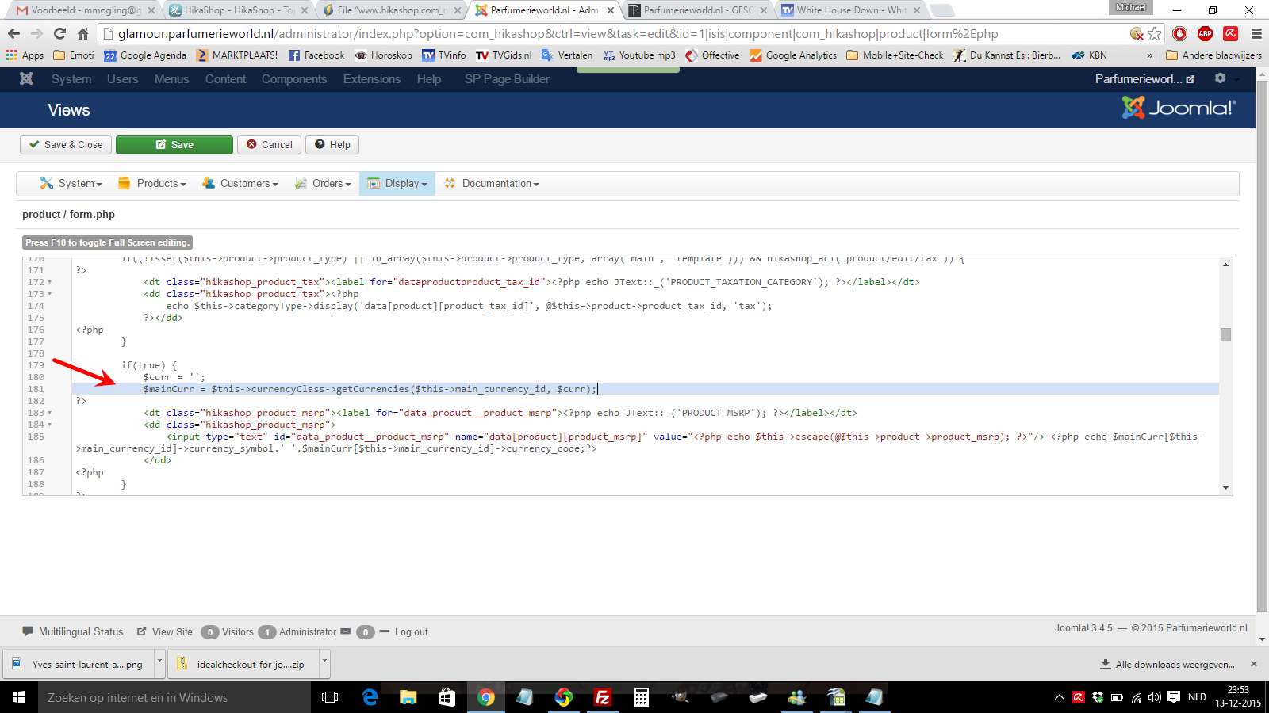Open the Components menu

click(x=293, y=79)
